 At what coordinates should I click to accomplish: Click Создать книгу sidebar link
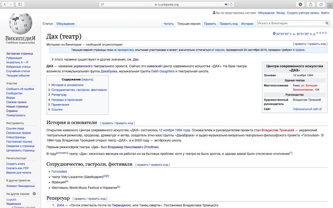[x=15, y=163]
